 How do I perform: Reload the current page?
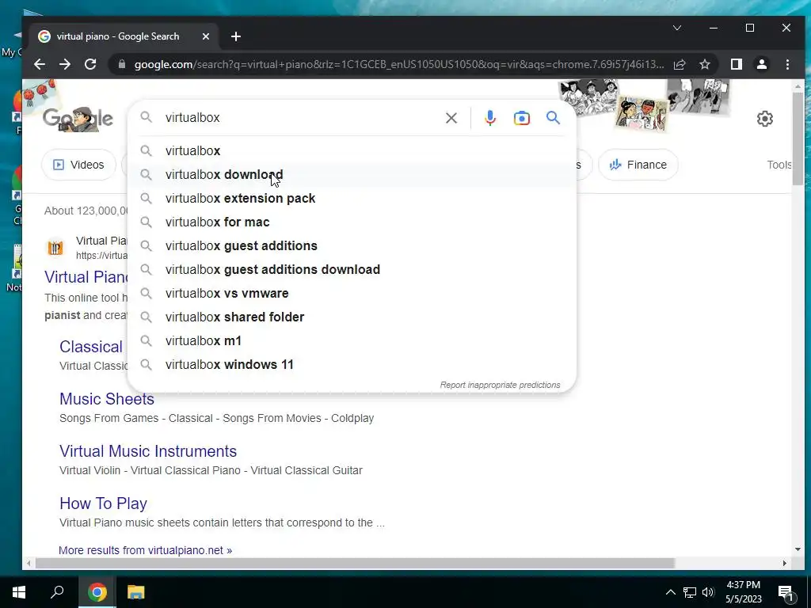click(x=90, y=64)
